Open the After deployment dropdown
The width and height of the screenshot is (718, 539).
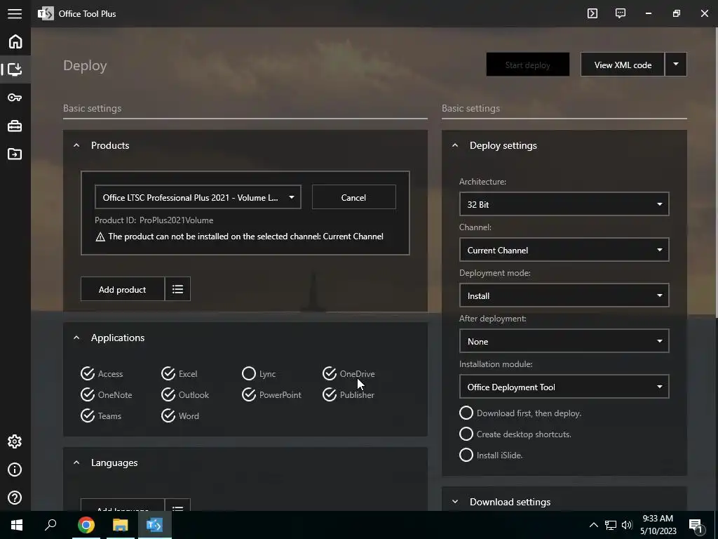coord(564,341)
